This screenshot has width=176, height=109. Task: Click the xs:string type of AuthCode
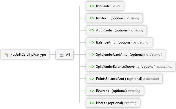pyautogui.click(x=137, y=30)
